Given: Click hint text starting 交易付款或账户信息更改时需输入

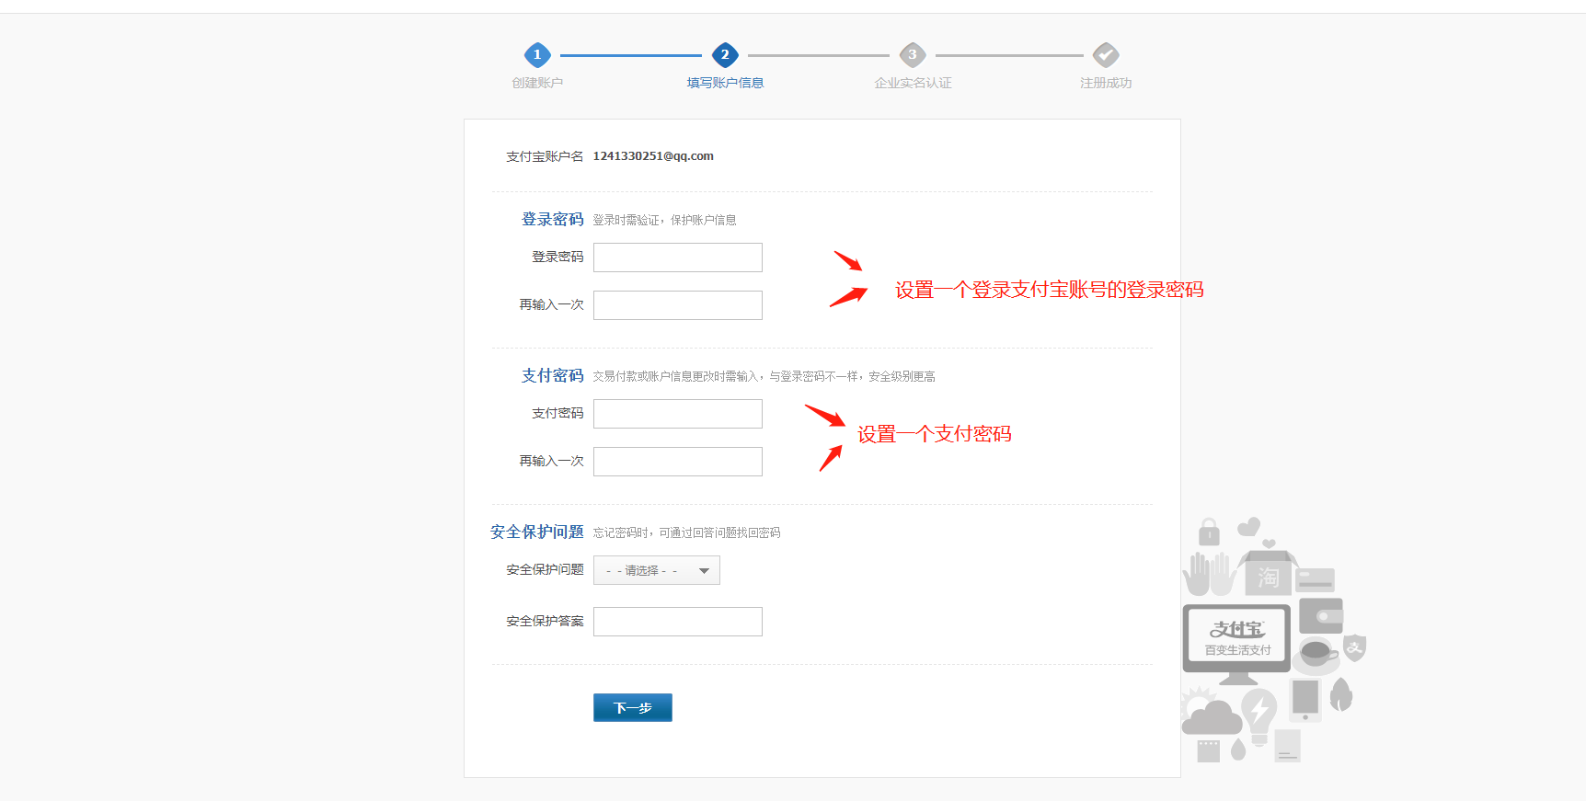Looking at the screenshot, I should tap(764, 376).
